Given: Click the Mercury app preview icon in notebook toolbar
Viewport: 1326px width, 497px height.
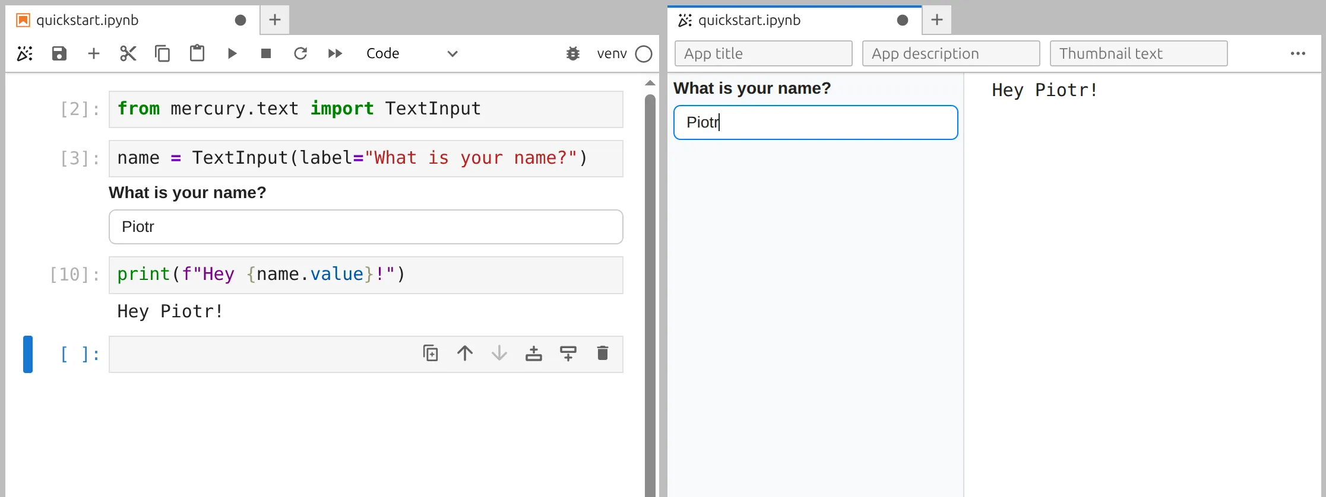Looking at the screenshot, I should pyautogui.click(x=25, y=53).
